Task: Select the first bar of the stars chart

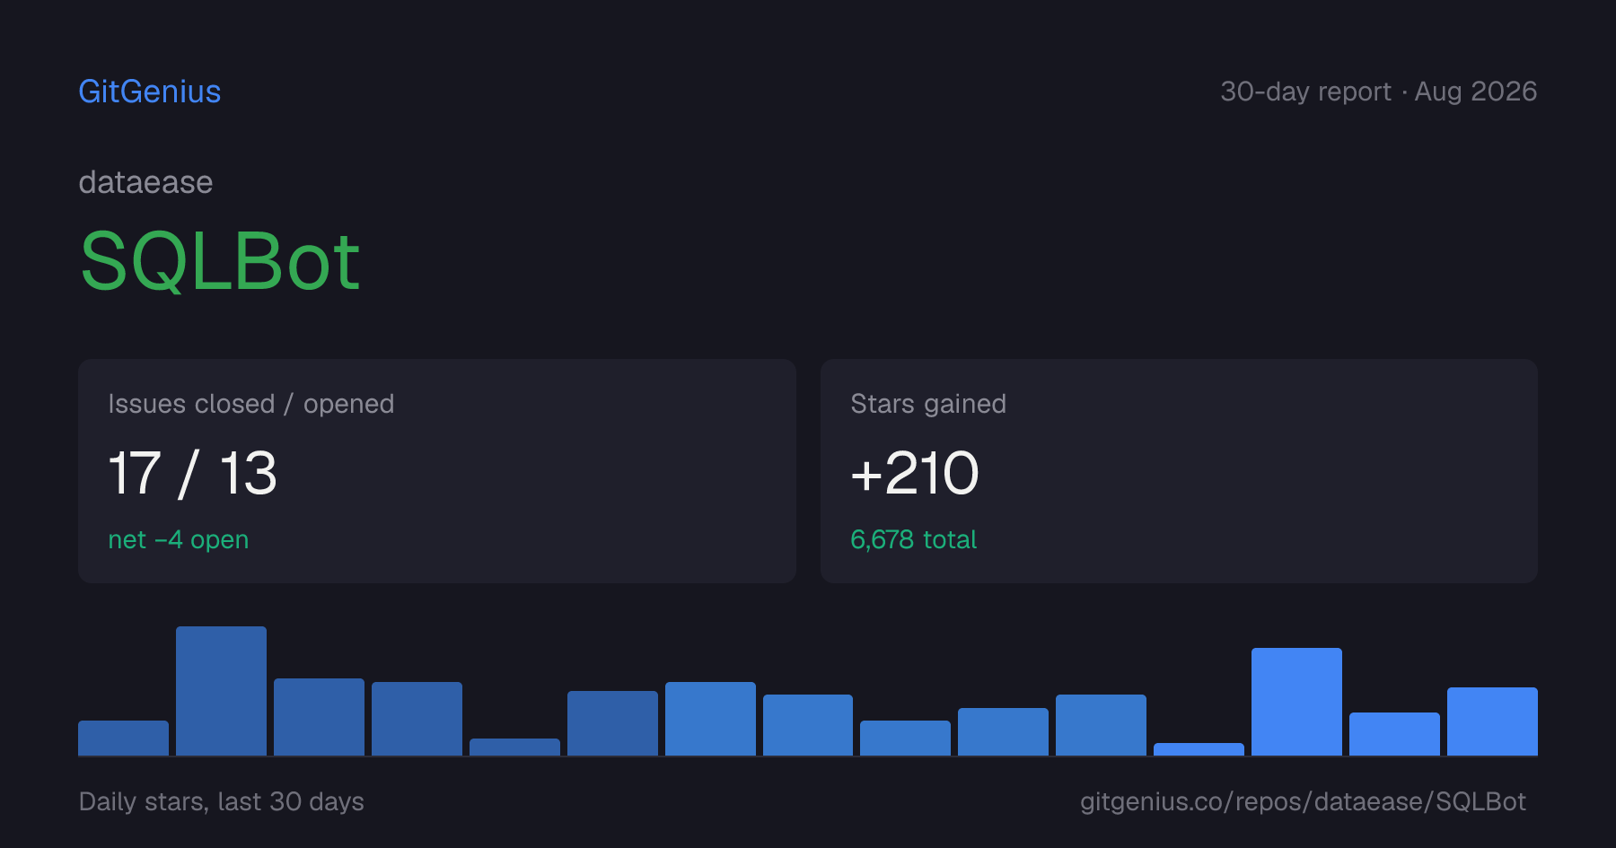Action: pyautogui.click(x=123, y=738)
